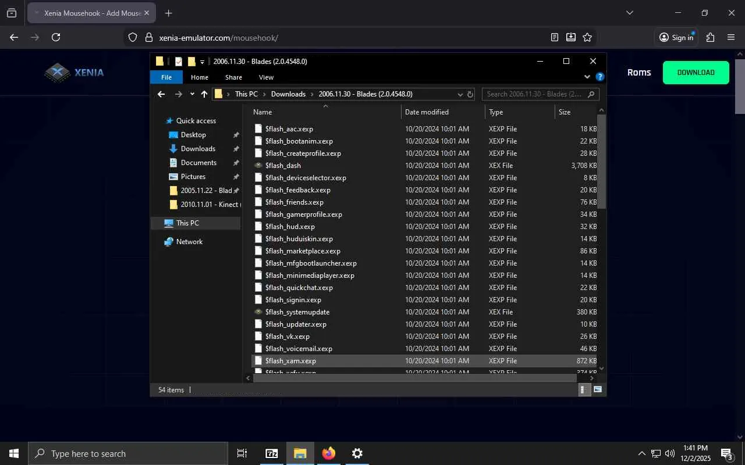Open the tracking protection shield icon
This screenshot has width=745, height=465.
(x=133, y=38)
